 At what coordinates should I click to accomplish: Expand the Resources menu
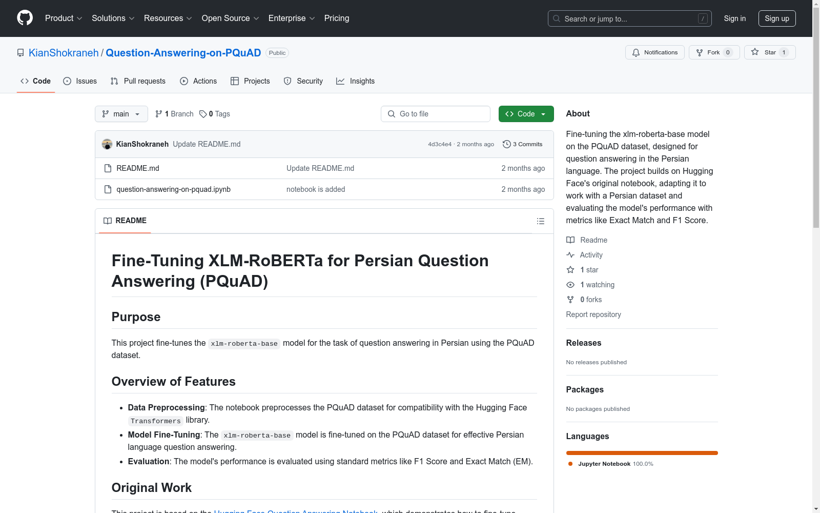point(168,18)
